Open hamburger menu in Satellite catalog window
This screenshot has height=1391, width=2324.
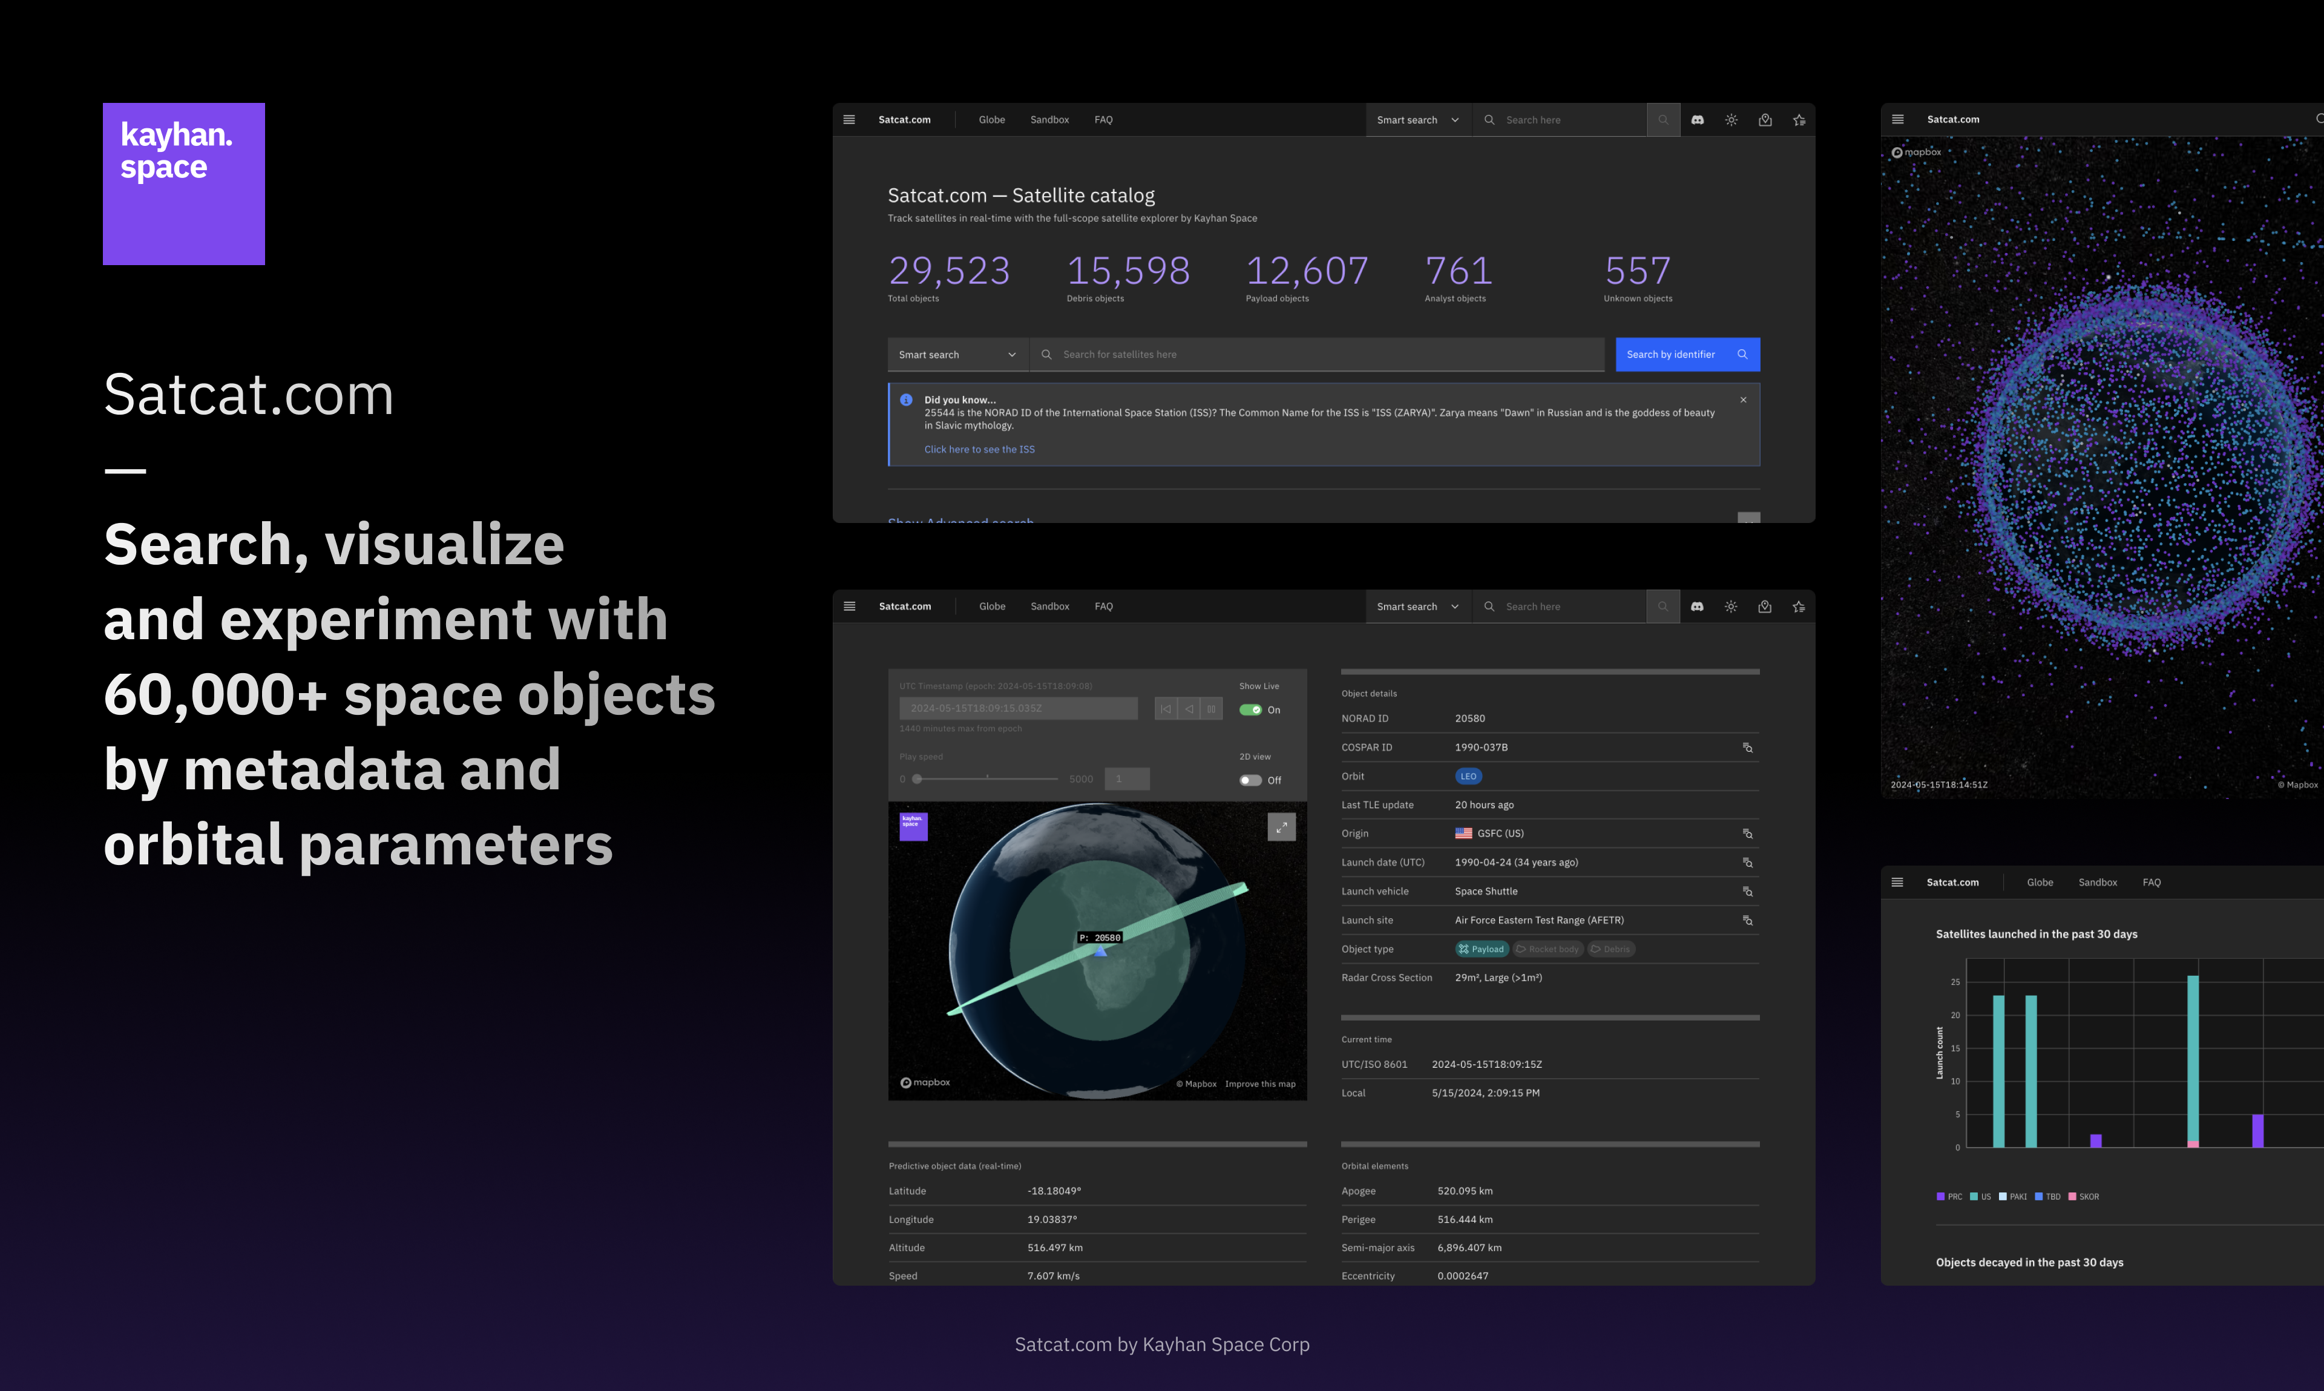pyautogui.click(x=849, y=120)
